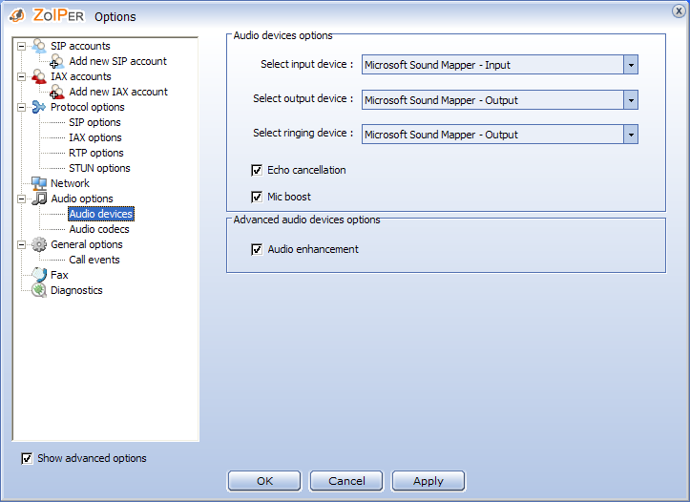
Task: Select Audio codecs in the tree
Action: click(99, 229)
